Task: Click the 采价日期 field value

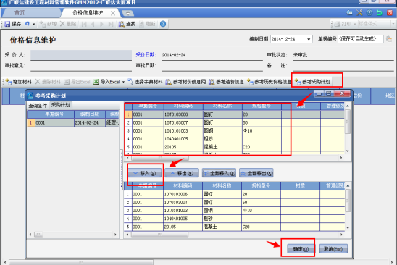Action: click(212, 55)
